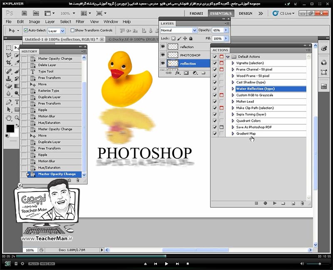333x270 pixels.
Task: Select the Hand tool
Action: click(x=9, y=118)
